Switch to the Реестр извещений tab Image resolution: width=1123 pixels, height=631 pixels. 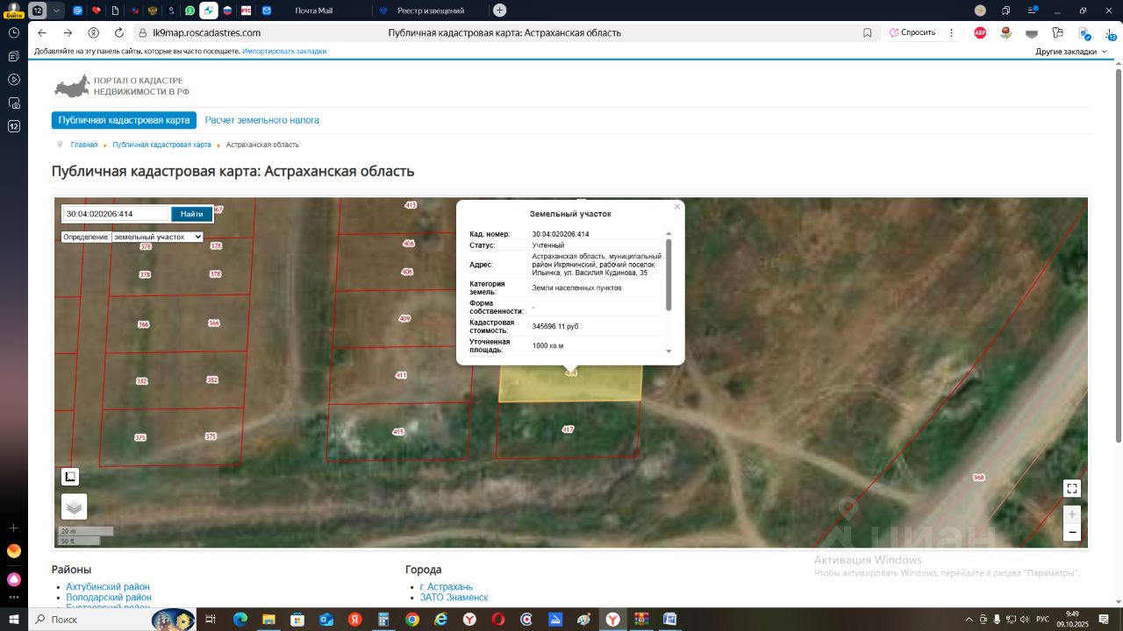[430, 11]
